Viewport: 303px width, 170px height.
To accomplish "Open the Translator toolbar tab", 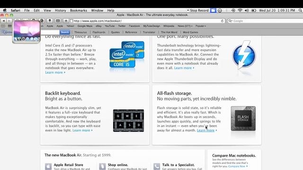I will coord(149,32).
